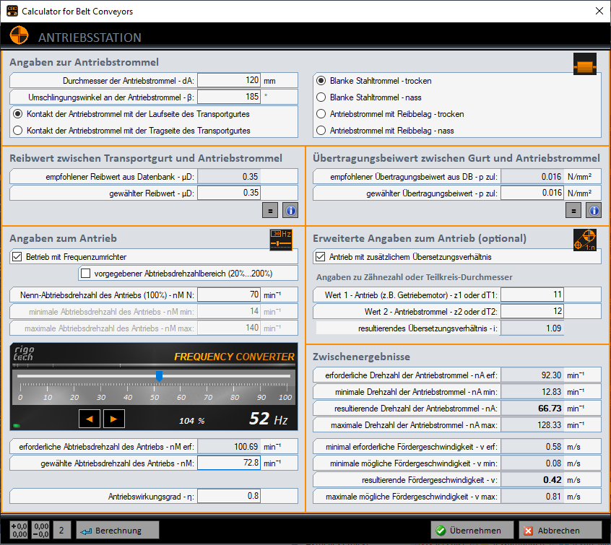Open the info icon in the Übertragungsbeiwert section
The width and height of the screenshot is (611, 545).
pyautogui.click(x=593, y=210)
